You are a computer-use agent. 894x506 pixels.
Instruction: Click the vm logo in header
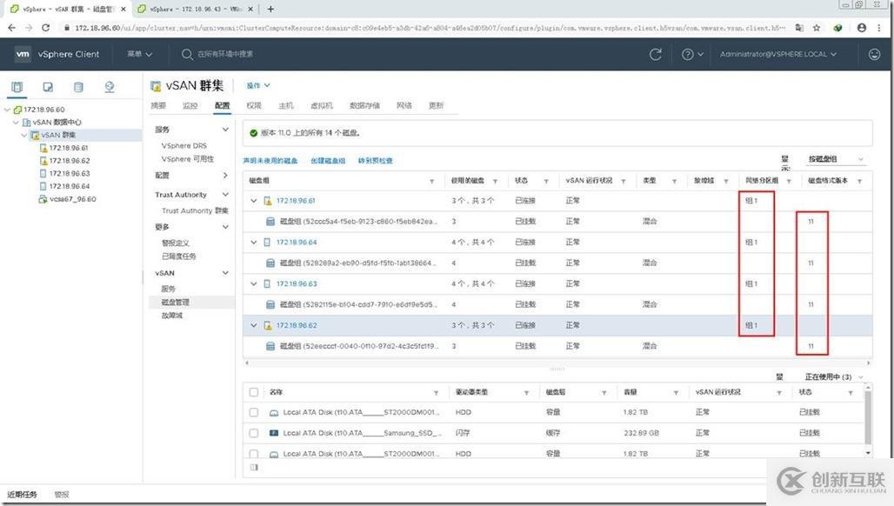pyautogui.click(x=23, y=54)
